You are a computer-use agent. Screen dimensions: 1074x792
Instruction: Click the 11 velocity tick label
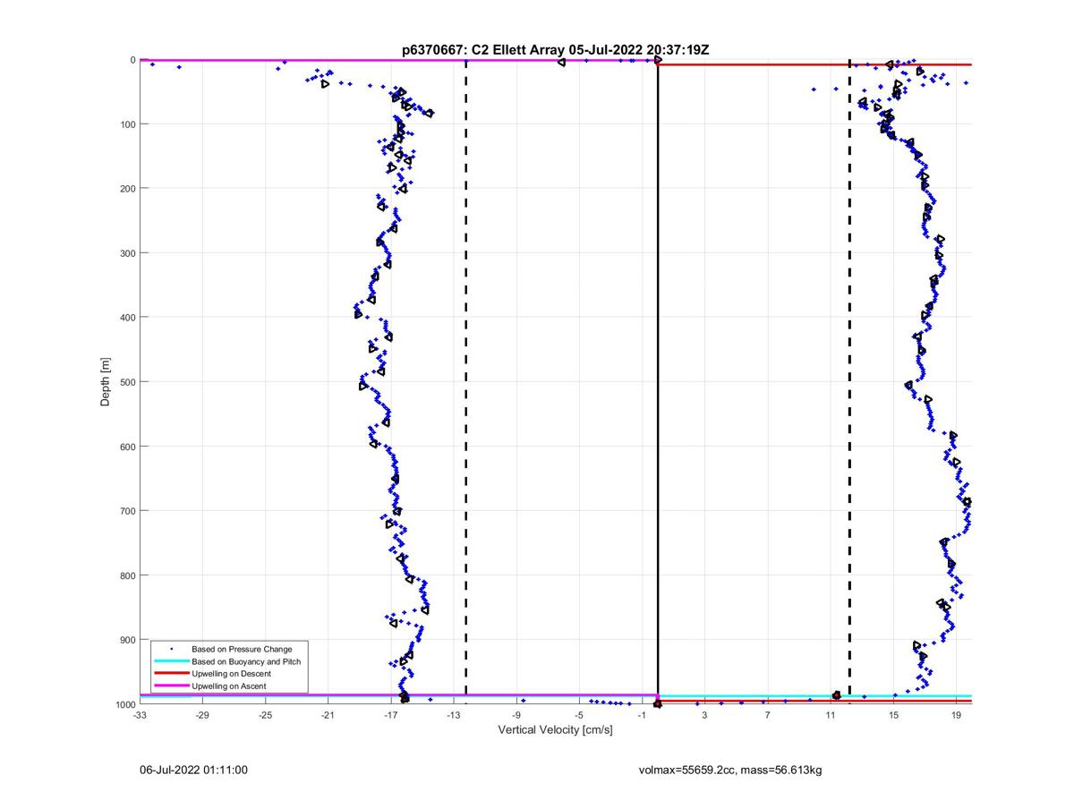pyautogui.click(x=831, y=716)
